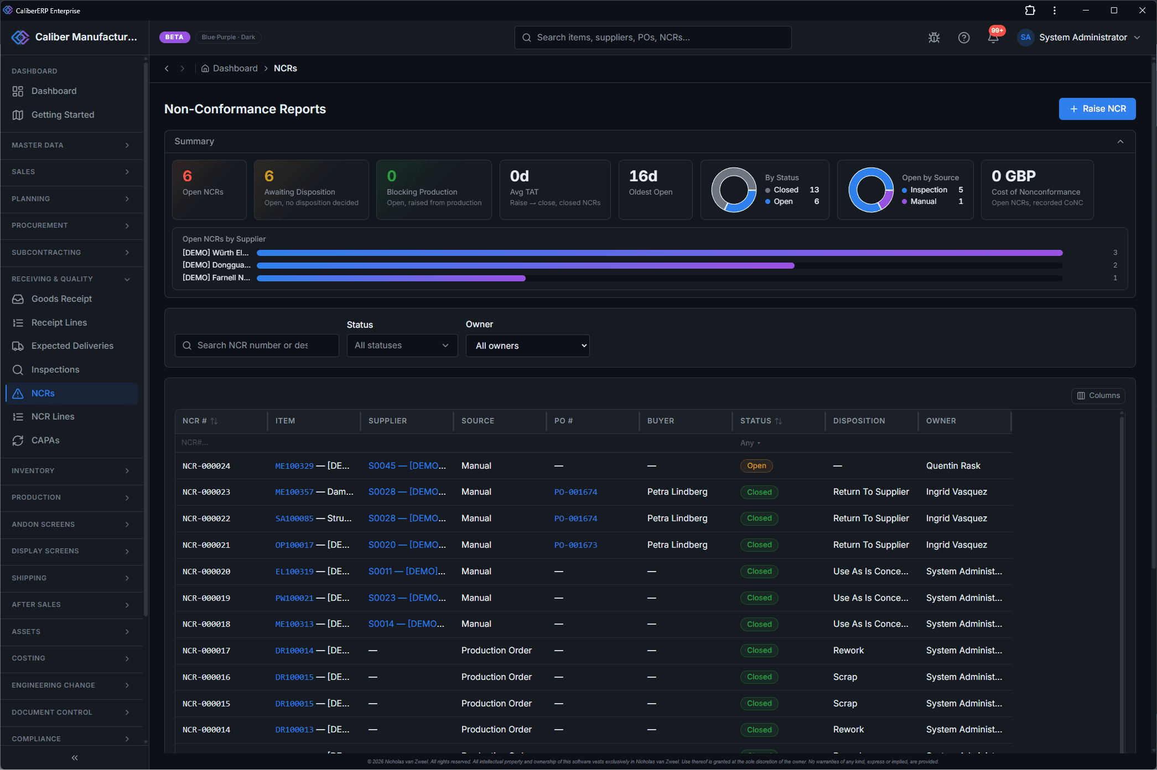1157x770 pixels.
Task: Collapse the Receiving & Quality section
Action: [71, 279]
